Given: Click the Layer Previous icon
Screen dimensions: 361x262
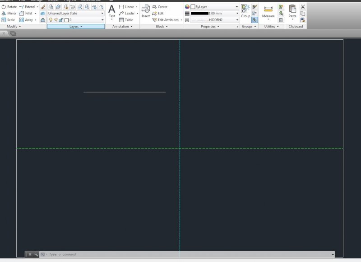Looking at the screenshot, I should point(73,7).
